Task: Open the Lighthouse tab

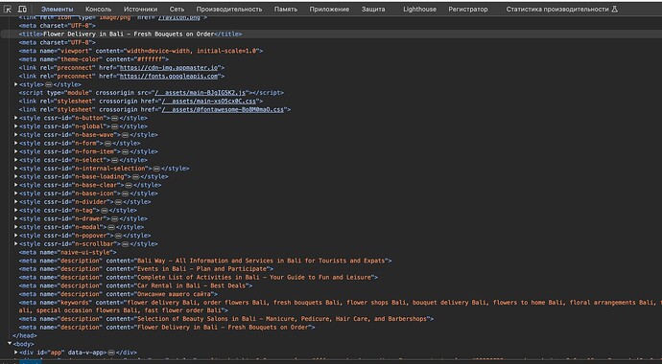Action: (x=419, y=10)
